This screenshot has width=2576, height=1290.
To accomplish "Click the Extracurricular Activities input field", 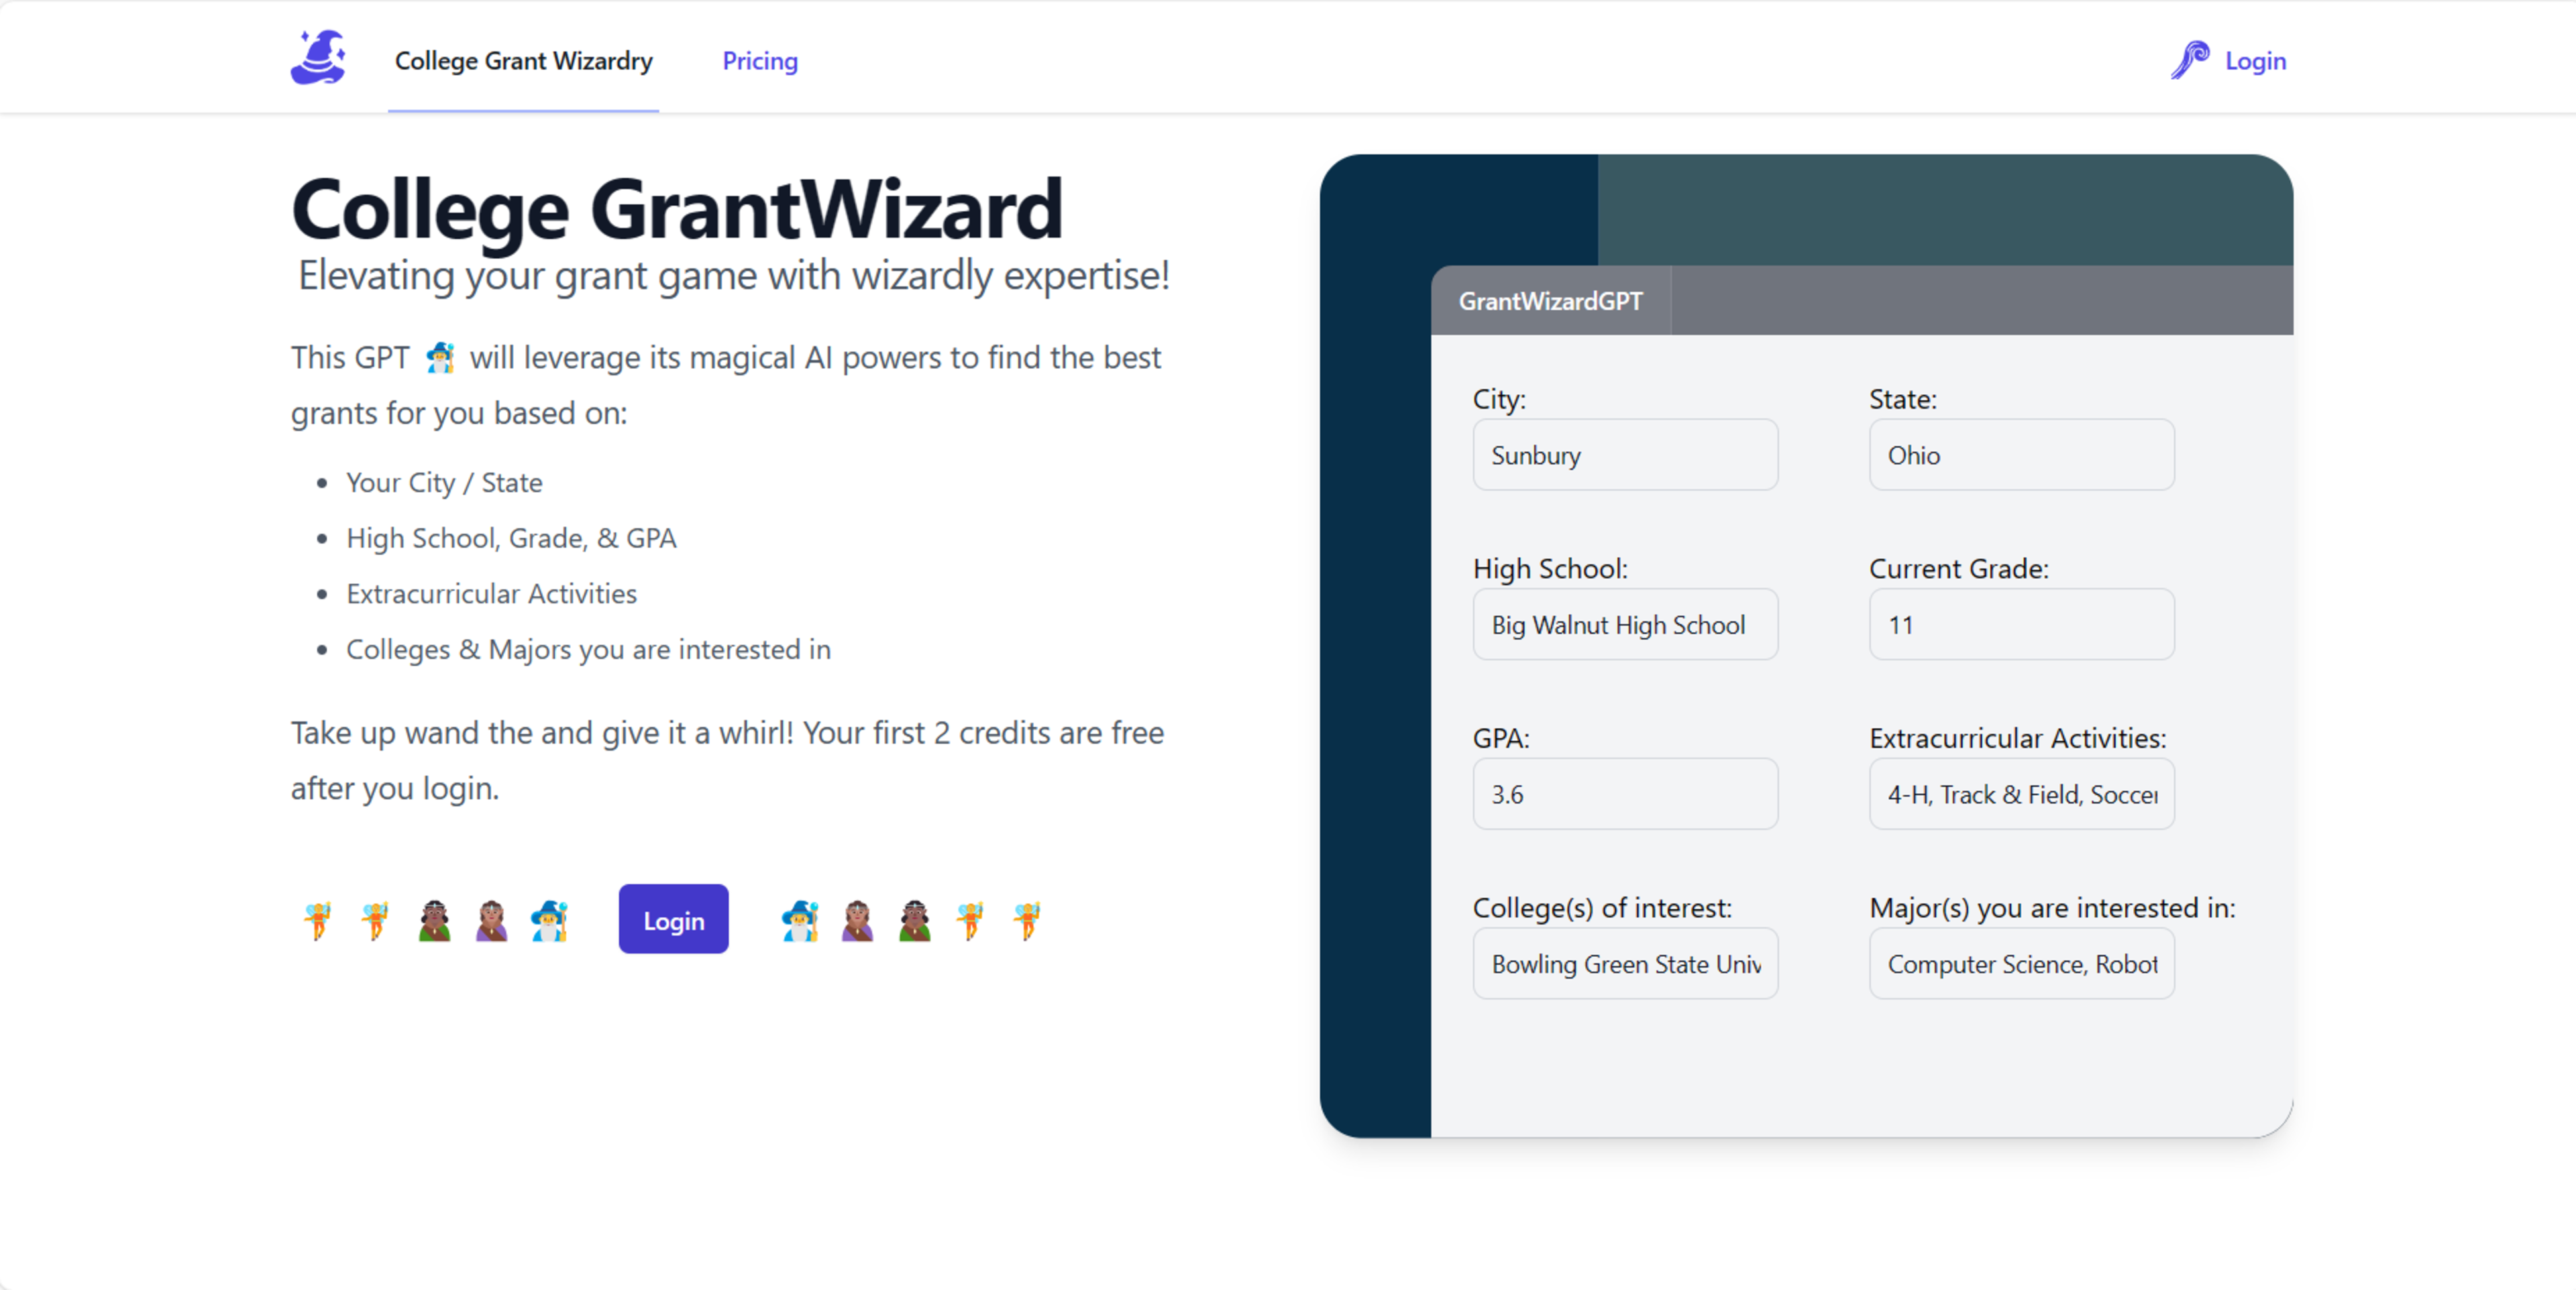I will pos(2020,793).
